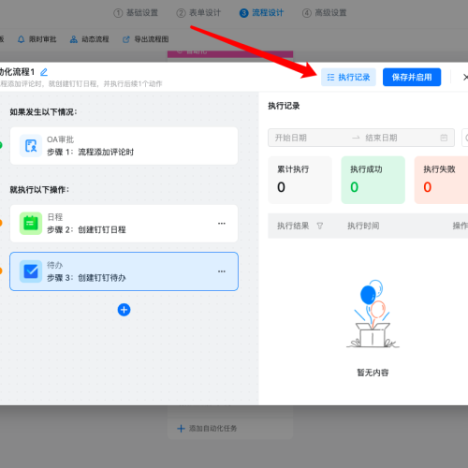Click the 执行结果 column header

click(293, 226)
